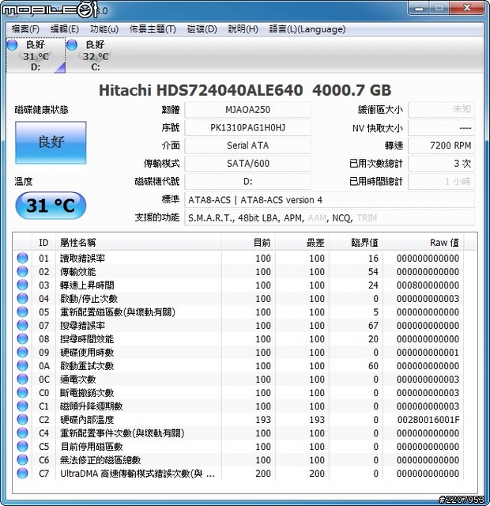This screenshot has width=490, height=506.
Task: Click the interface field Serial ATA
Action: (x=247, y=145)
